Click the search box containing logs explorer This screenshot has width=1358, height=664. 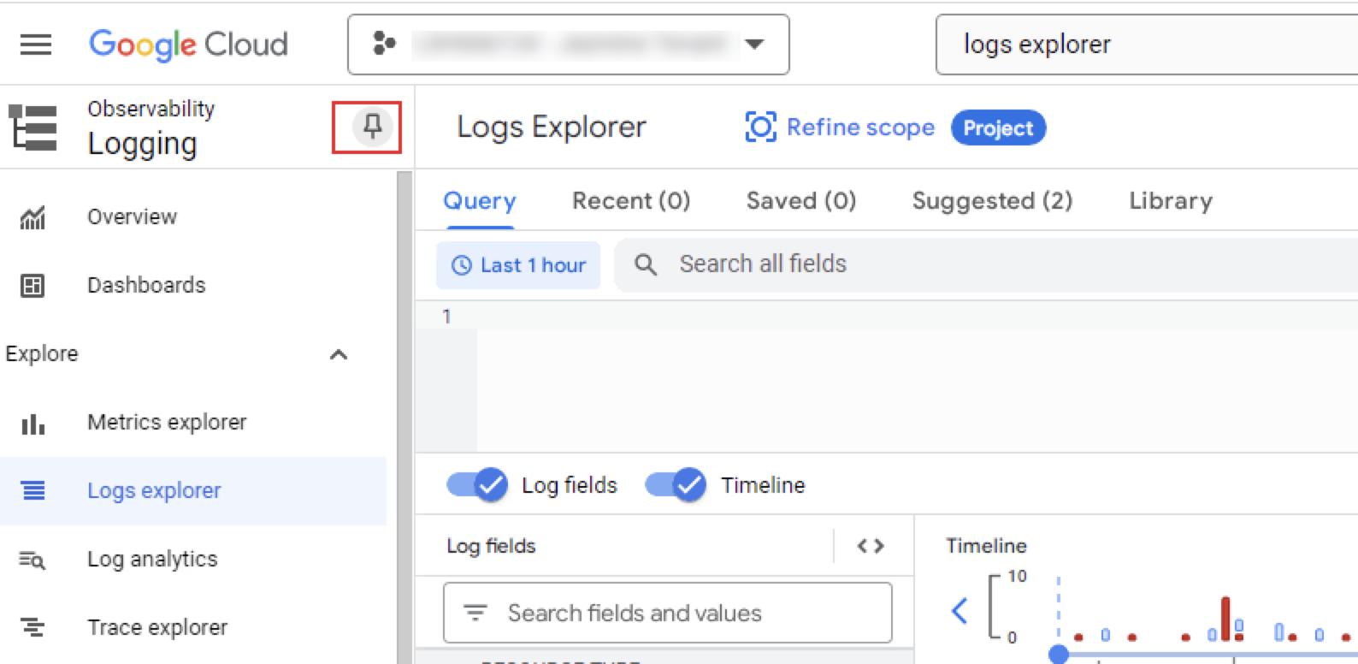(x=1147, y=44)
